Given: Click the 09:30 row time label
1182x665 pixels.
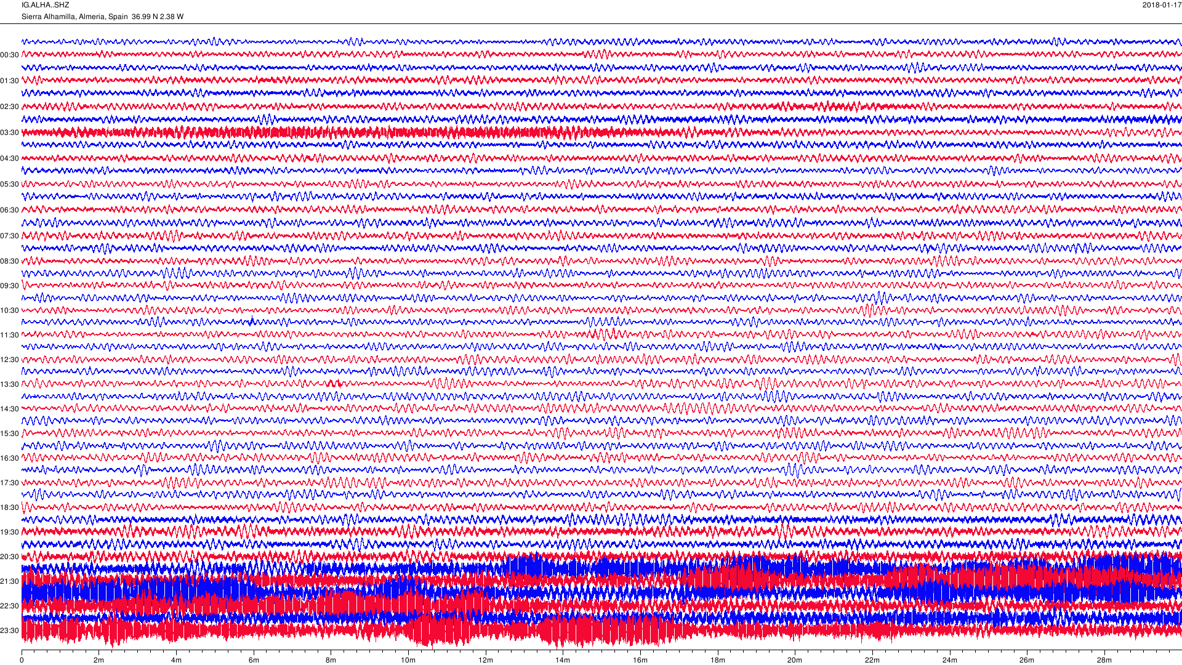Looking at the screenshot, I should [9, 286].
